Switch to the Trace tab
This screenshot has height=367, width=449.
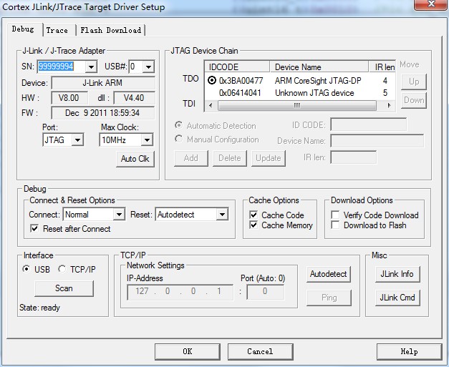[57, 30]
